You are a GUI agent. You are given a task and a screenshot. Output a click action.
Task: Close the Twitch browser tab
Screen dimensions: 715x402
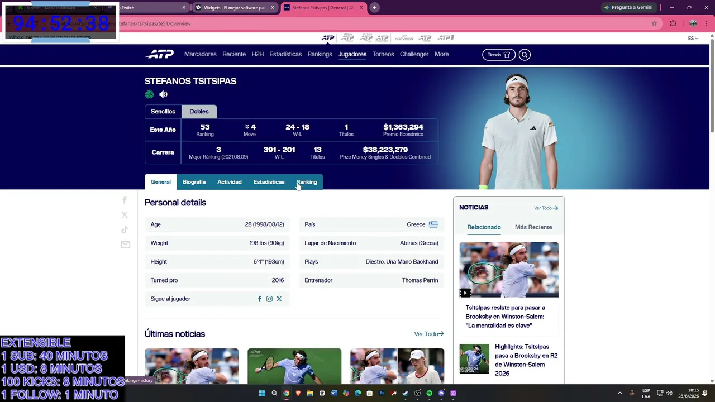(x=184, y=8)
